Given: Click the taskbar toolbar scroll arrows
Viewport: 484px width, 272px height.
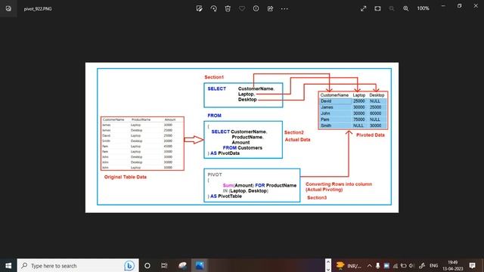Looking at the screenshot, I should 328,265.
